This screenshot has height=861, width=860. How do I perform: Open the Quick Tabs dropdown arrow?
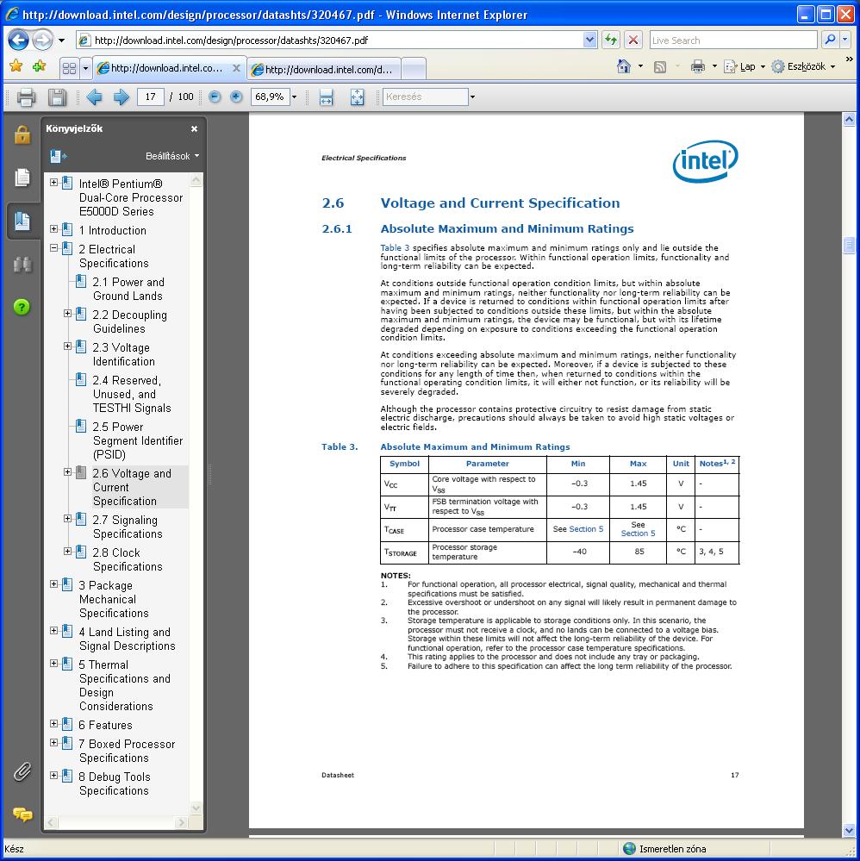(x=85, y=69)
